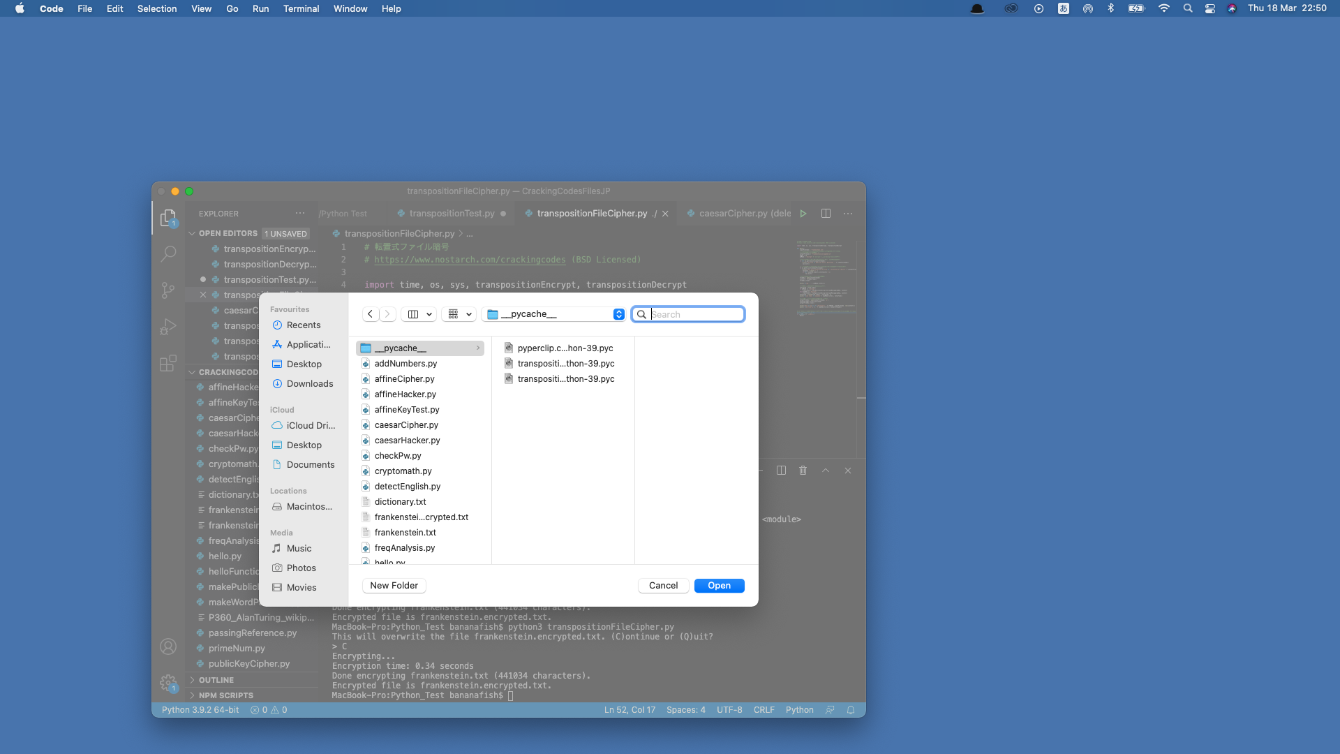Open the Run menu
Viewport: 1340px width, 754px height.
click(260, 8)
